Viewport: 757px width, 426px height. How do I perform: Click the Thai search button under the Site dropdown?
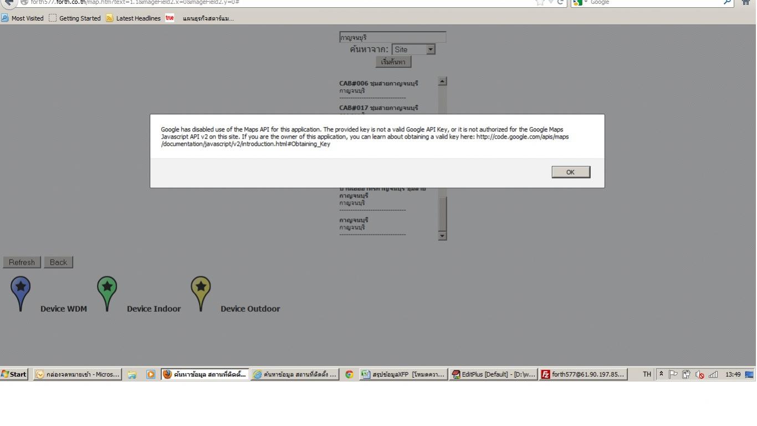393,62
